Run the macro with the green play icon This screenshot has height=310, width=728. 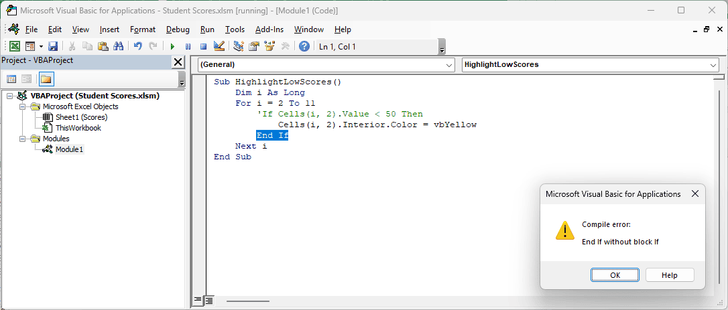172,46
